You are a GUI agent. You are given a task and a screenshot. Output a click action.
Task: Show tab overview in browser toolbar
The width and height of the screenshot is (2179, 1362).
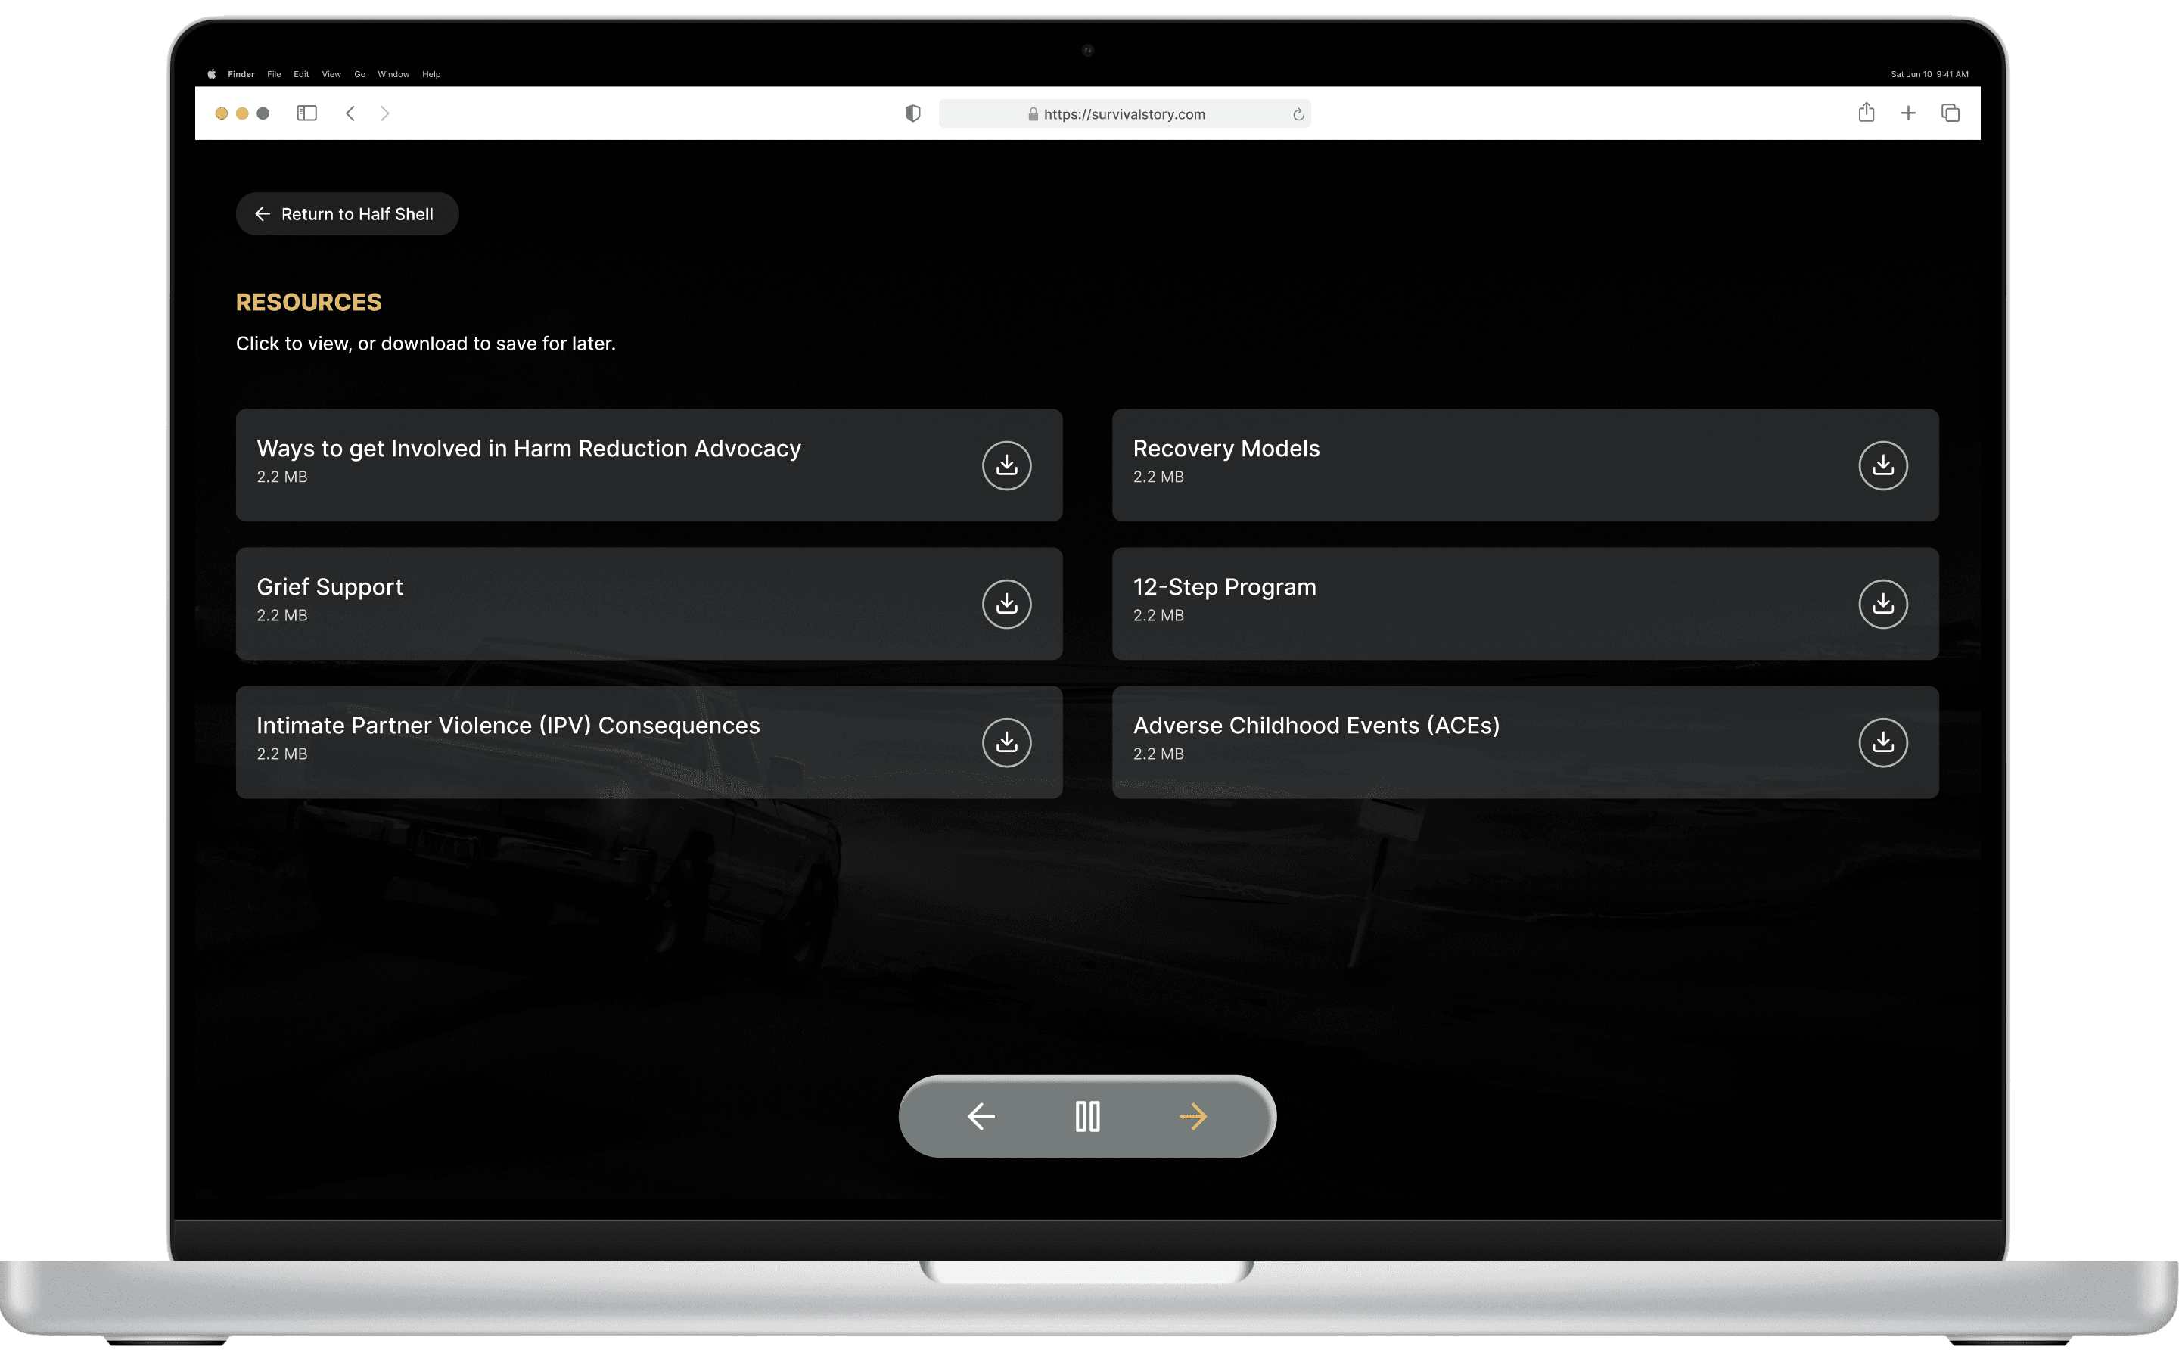tap(1950, 113)
